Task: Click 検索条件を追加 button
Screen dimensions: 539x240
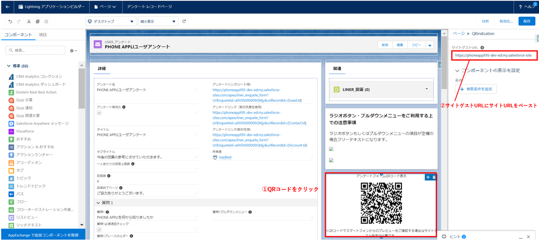Action: [x=476, y=89]
